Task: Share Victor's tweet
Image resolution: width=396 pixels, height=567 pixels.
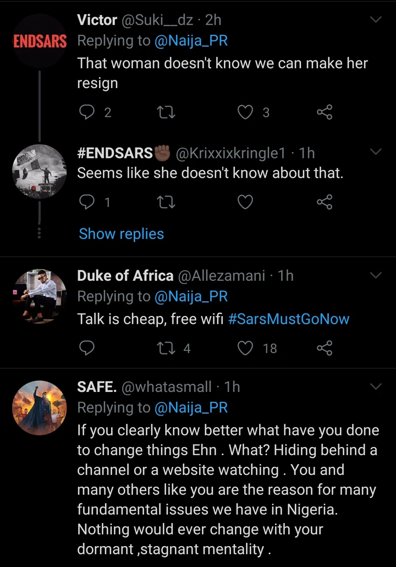Action: [324, 112]
